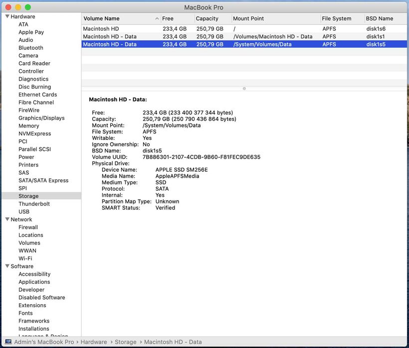Viewport: 409px width, 348px height.
Task: Select Memory in the sidebar
Action: 29,126
